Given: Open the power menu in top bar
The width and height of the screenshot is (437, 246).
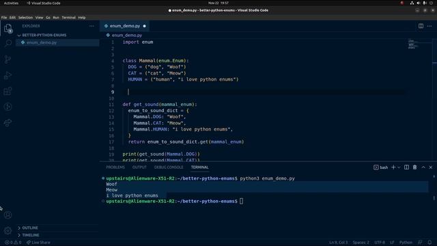Looking at the screenshot, I should 431,3.
